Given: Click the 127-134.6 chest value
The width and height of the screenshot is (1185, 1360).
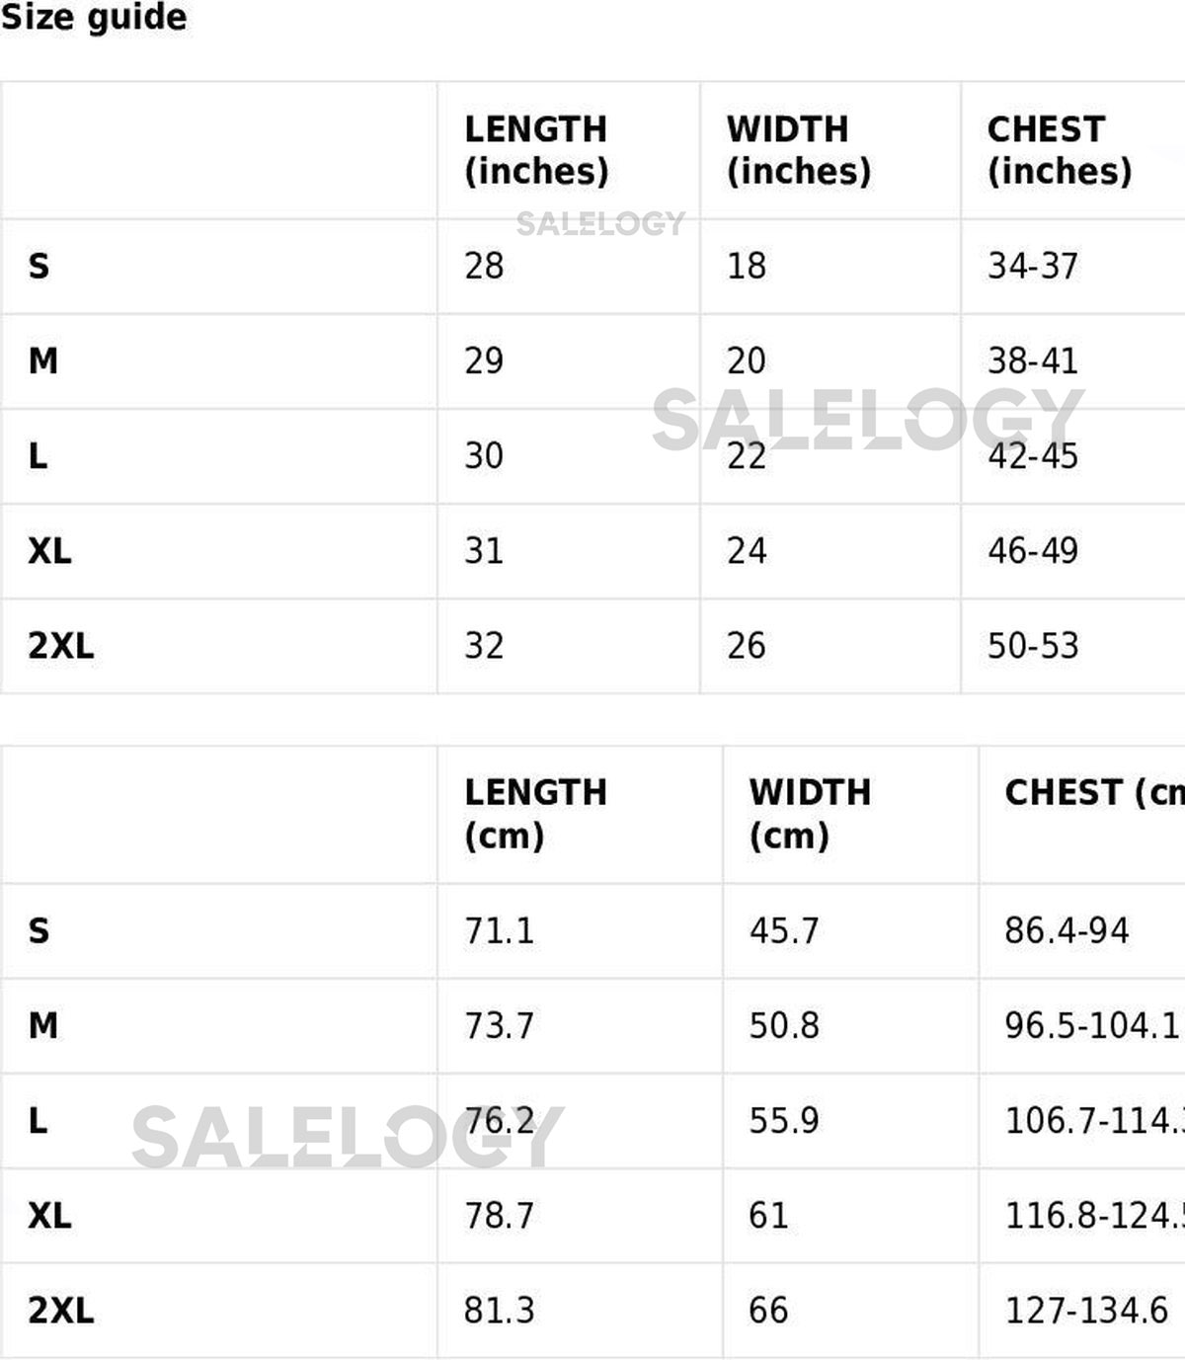Looking at the screenshot, I should [1086, 1310].
